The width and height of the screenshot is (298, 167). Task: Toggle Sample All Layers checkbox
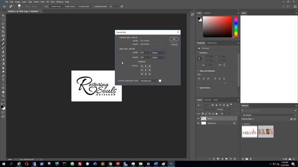[94, 6]
